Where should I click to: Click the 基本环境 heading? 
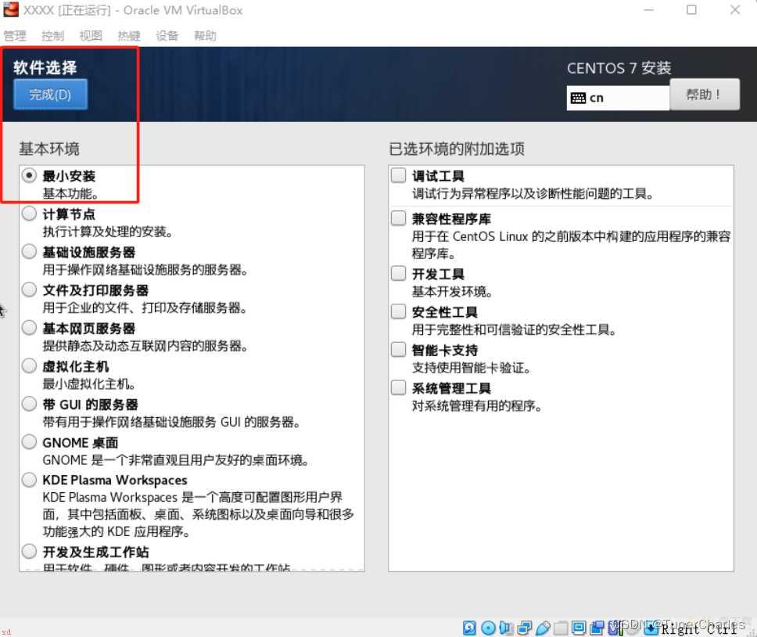49,149
